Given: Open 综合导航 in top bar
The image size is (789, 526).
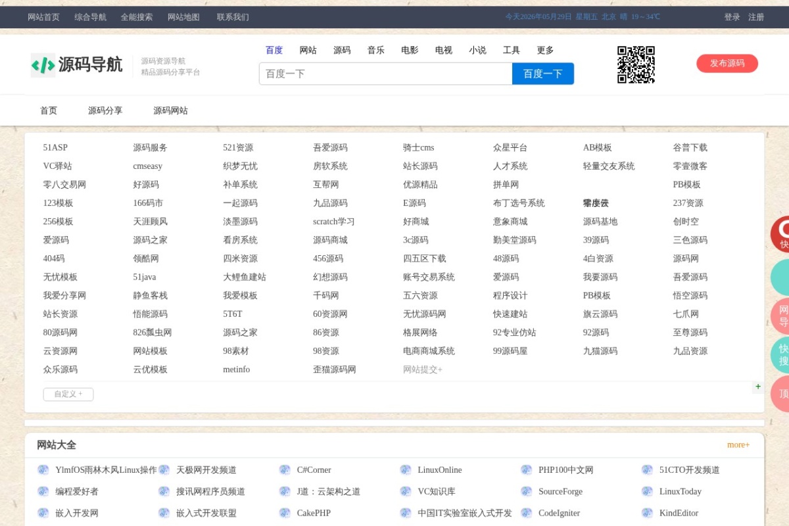Looking at the screenshot, I should click(90, 17).
